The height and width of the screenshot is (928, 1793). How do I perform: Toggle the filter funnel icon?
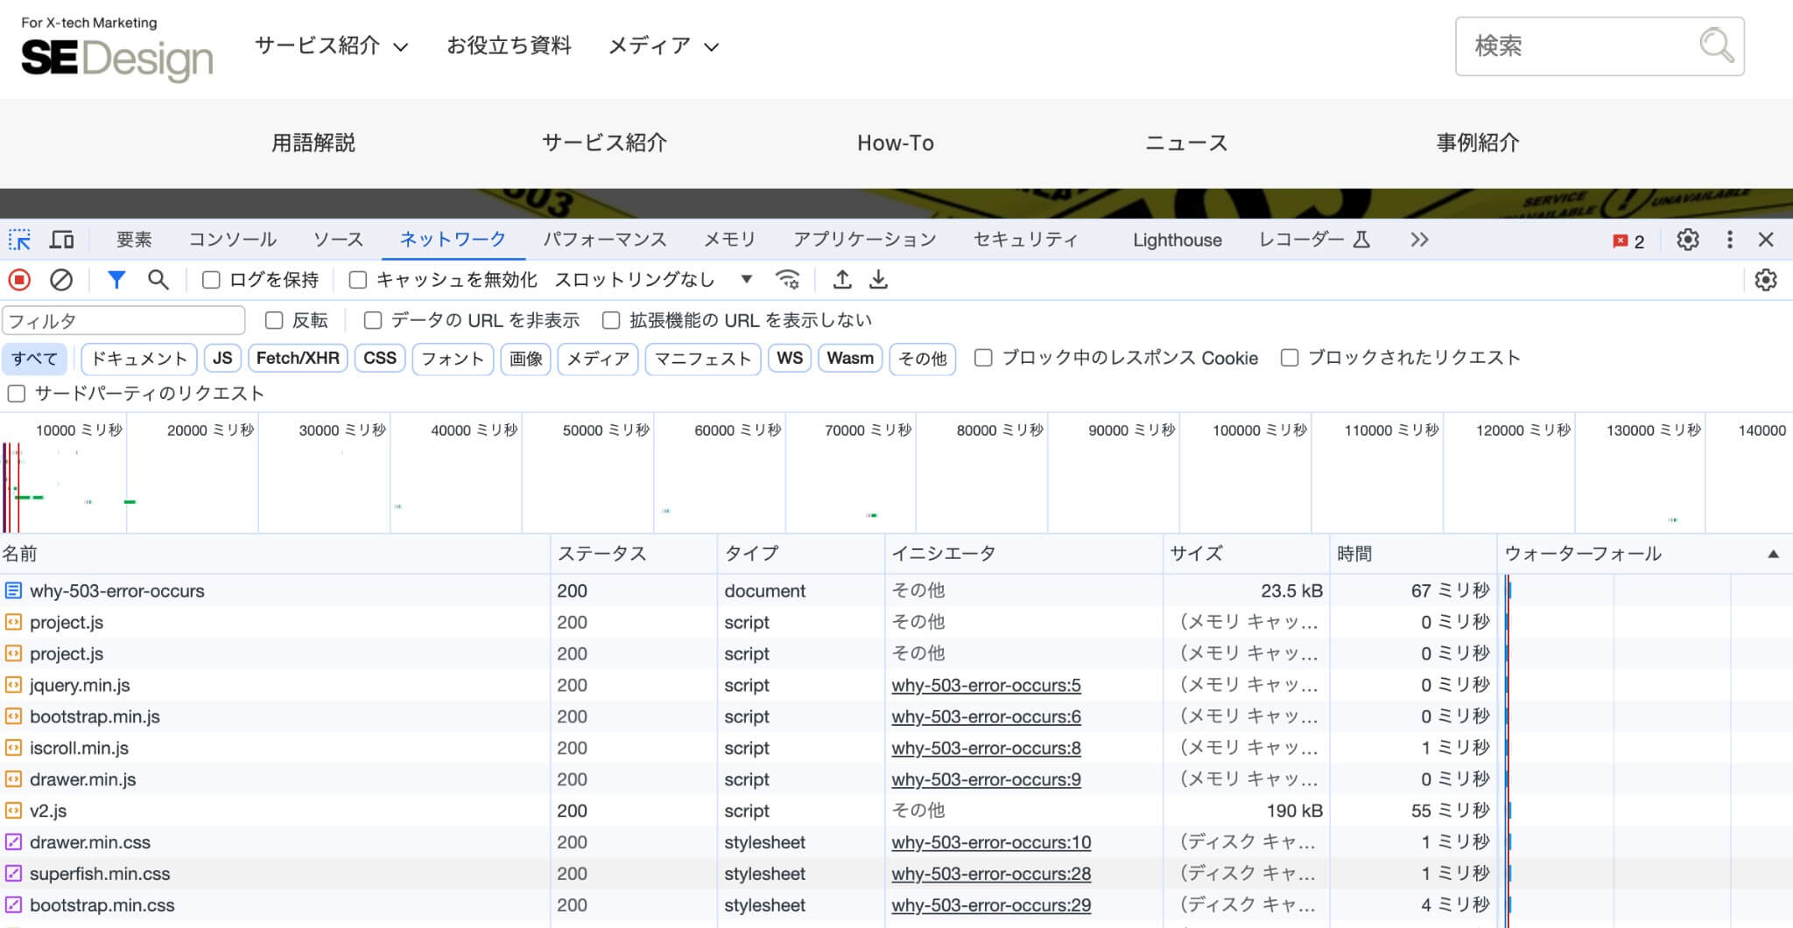[116, 280]
